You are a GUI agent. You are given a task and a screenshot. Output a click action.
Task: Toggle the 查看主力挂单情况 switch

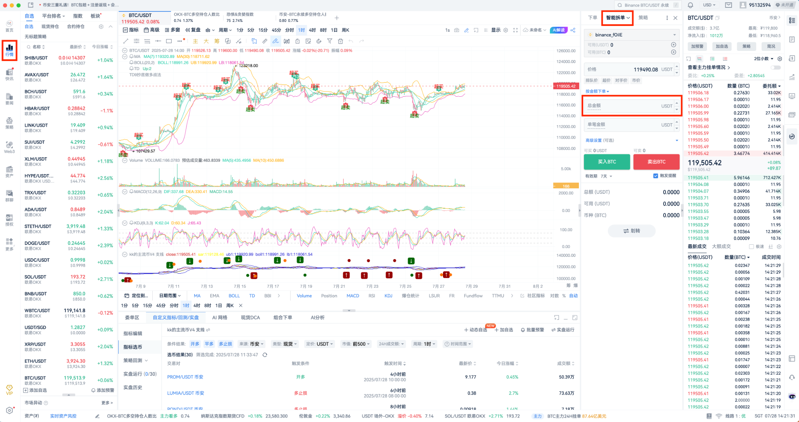[776, 67]
